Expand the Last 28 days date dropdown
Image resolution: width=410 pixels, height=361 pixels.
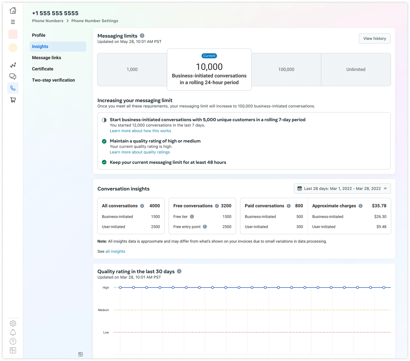(342, 188)
